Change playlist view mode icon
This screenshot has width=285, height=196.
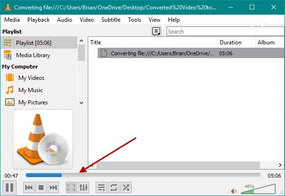point(156,31)
